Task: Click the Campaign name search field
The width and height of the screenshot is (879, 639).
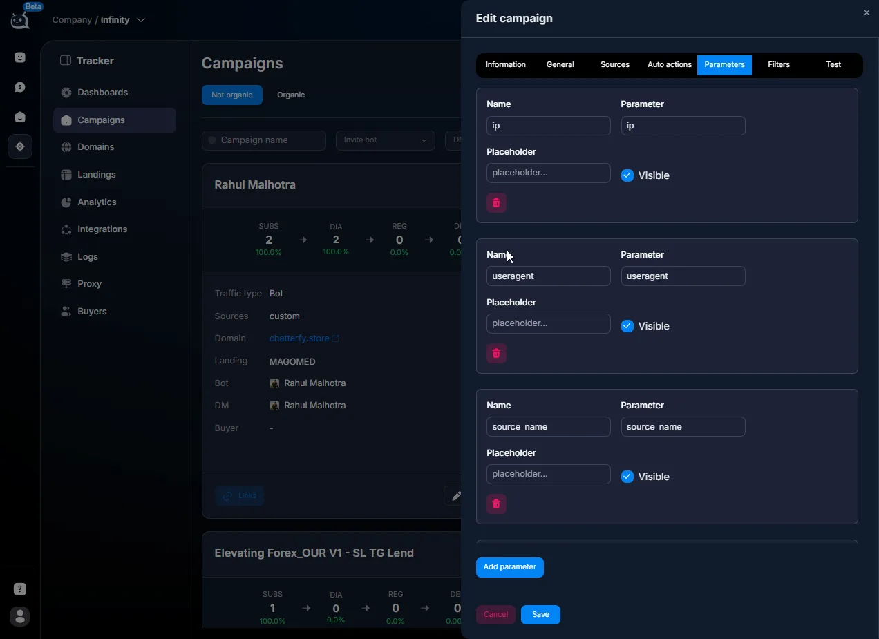Action: [264, 140]
